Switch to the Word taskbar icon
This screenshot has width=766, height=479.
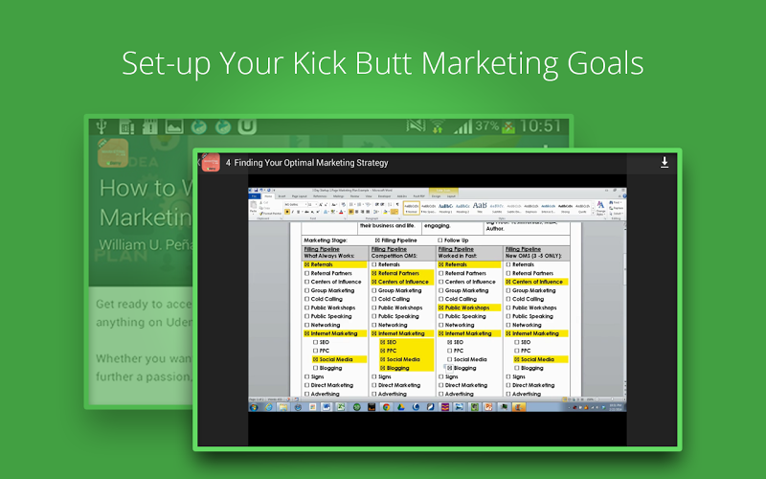pos(327,407)
